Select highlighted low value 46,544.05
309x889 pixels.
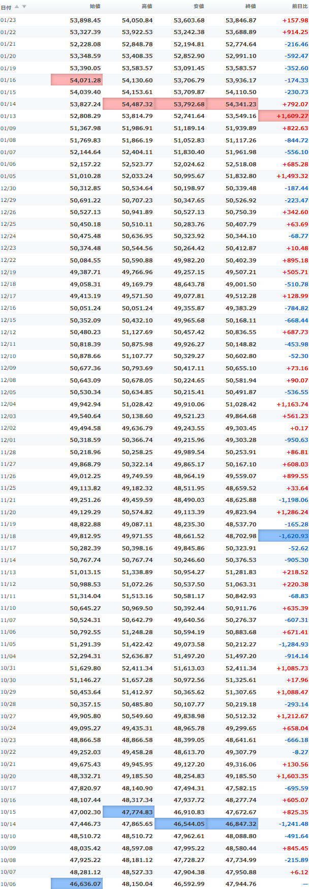click(x=180, y=824)
